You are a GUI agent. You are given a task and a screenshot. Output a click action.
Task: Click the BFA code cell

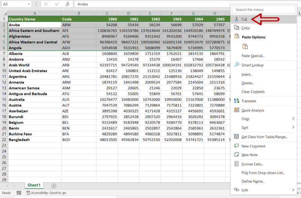coord(79,134)
